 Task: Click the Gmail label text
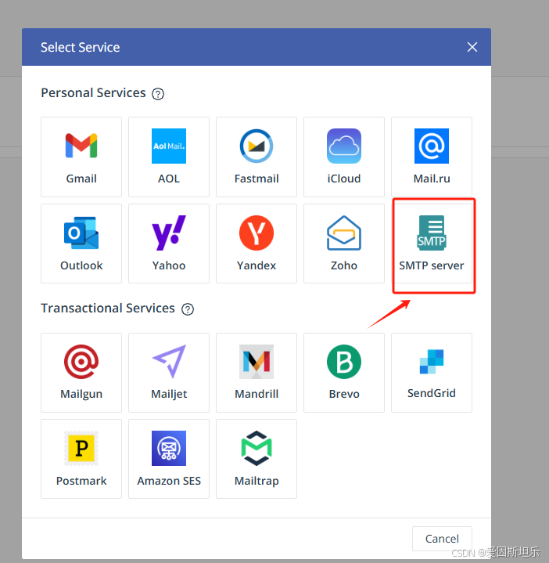81,179
